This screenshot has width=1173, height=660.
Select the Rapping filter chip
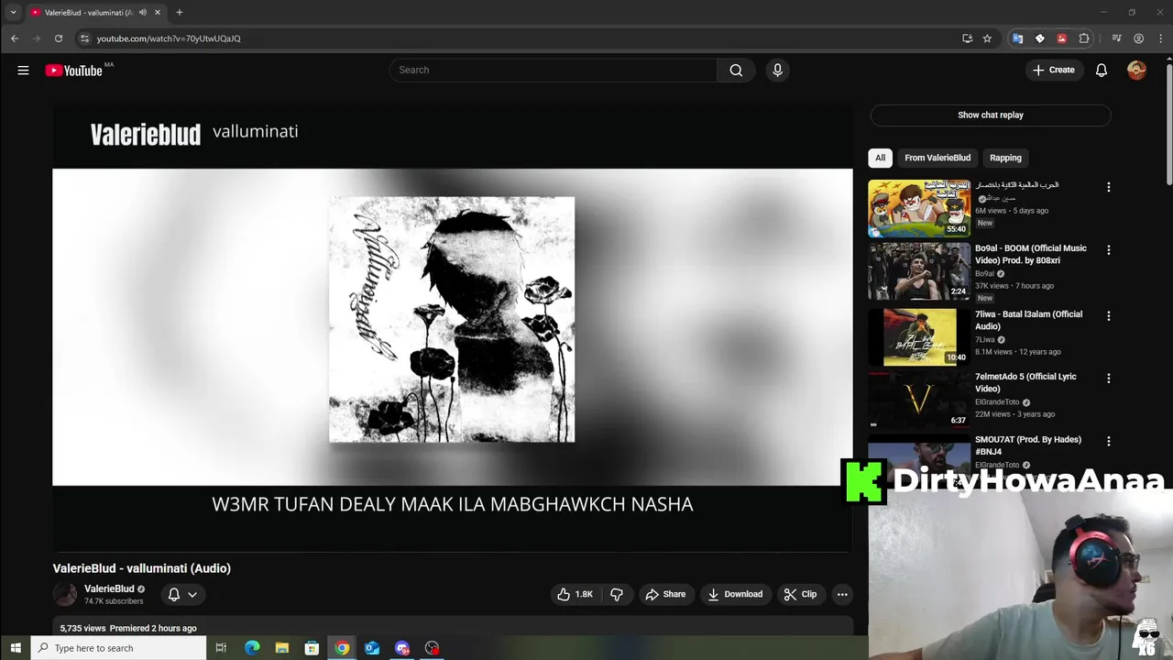[x=1005, y=158]
